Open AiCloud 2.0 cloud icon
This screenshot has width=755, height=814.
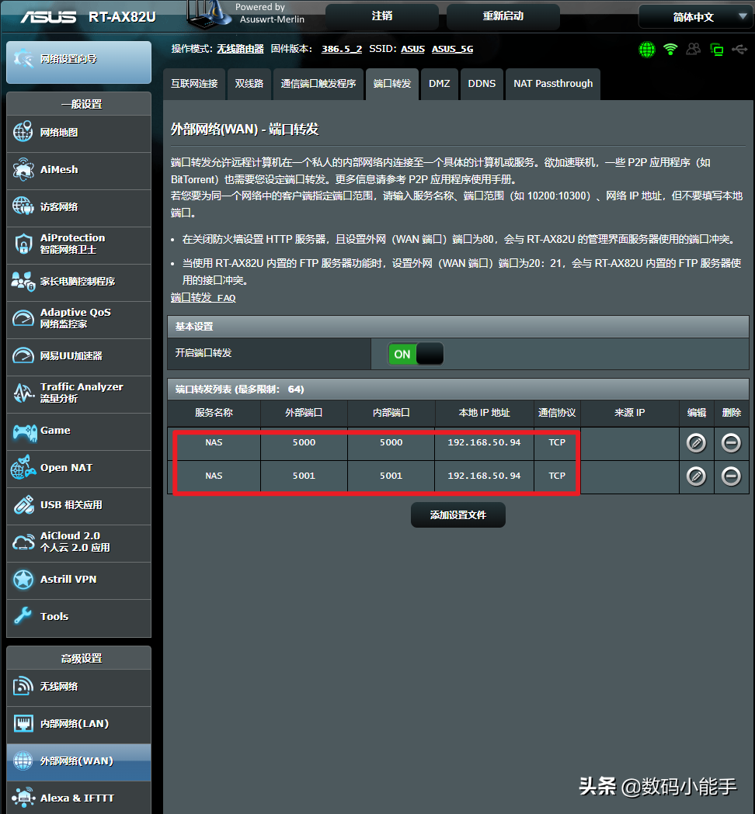23,542
